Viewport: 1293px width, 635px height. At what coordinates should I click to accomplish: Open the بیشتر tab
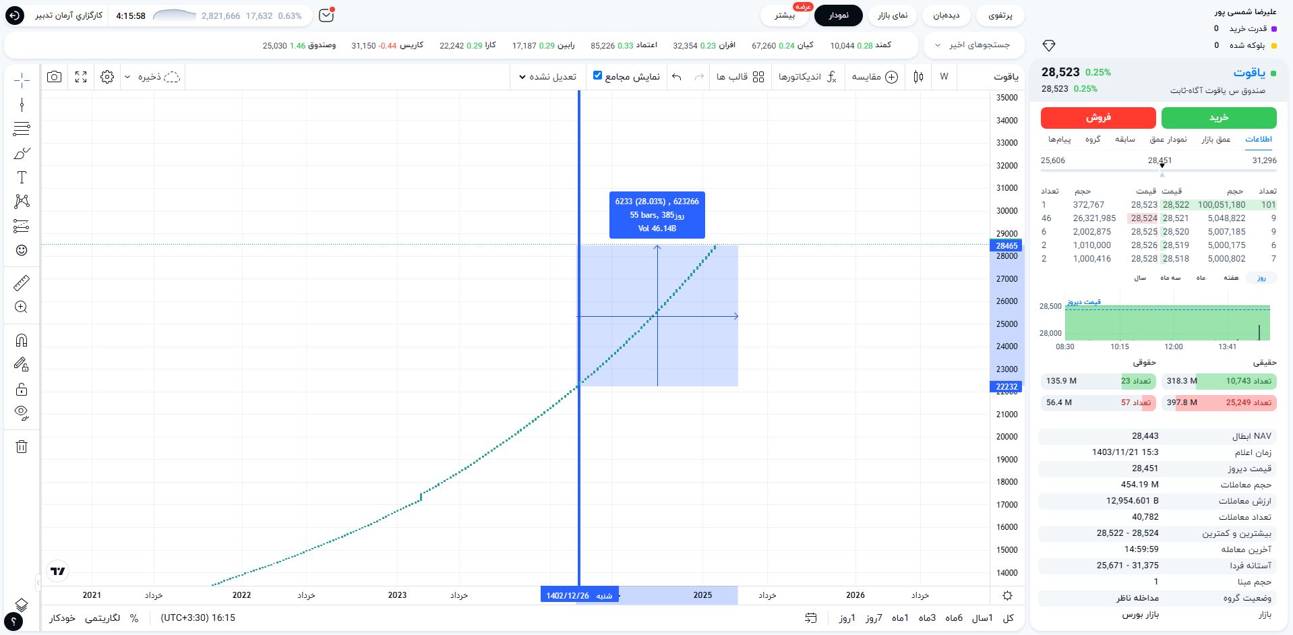pyautogui.click(x=785, y=15)
